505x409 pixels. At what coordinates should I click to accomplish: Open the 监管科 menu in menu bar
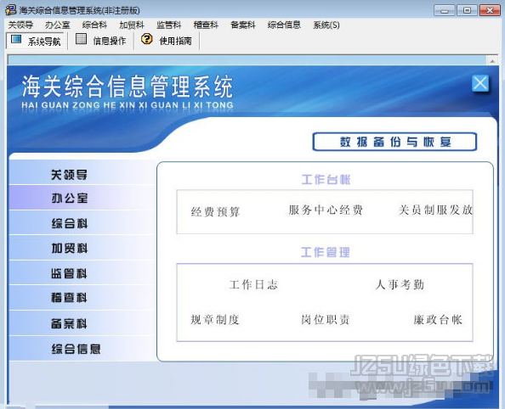click(169, 25)
